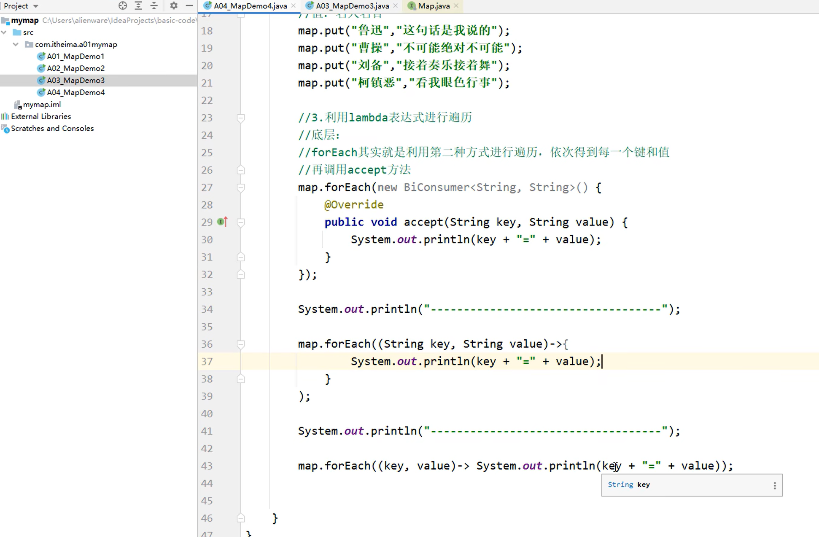Click the class icon beside A04_MapDemo4 in tree

[42, 92]
